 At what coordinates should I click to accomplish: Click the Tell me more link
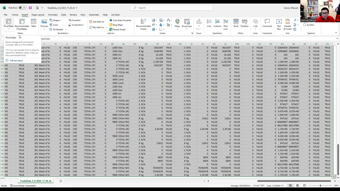[x=16, y=61]
